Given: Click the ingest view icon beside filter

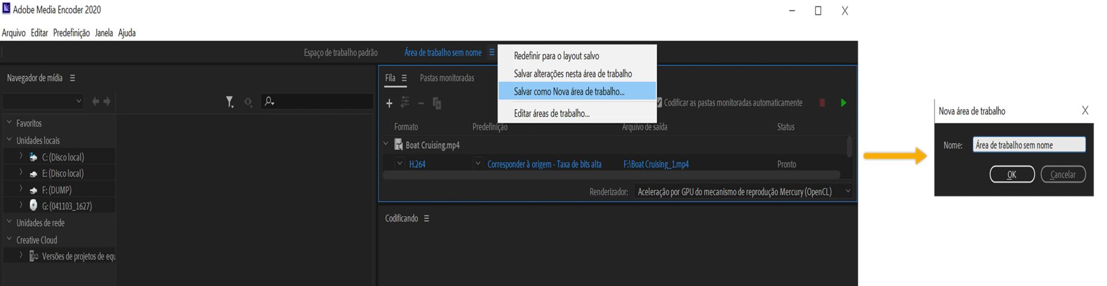Looking at the screenshot, I should point(248,102).
